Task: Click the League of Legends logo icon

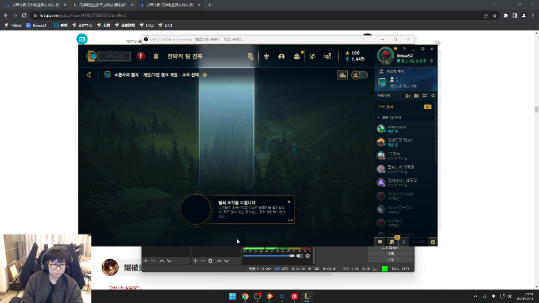Action: coord(92,56)
